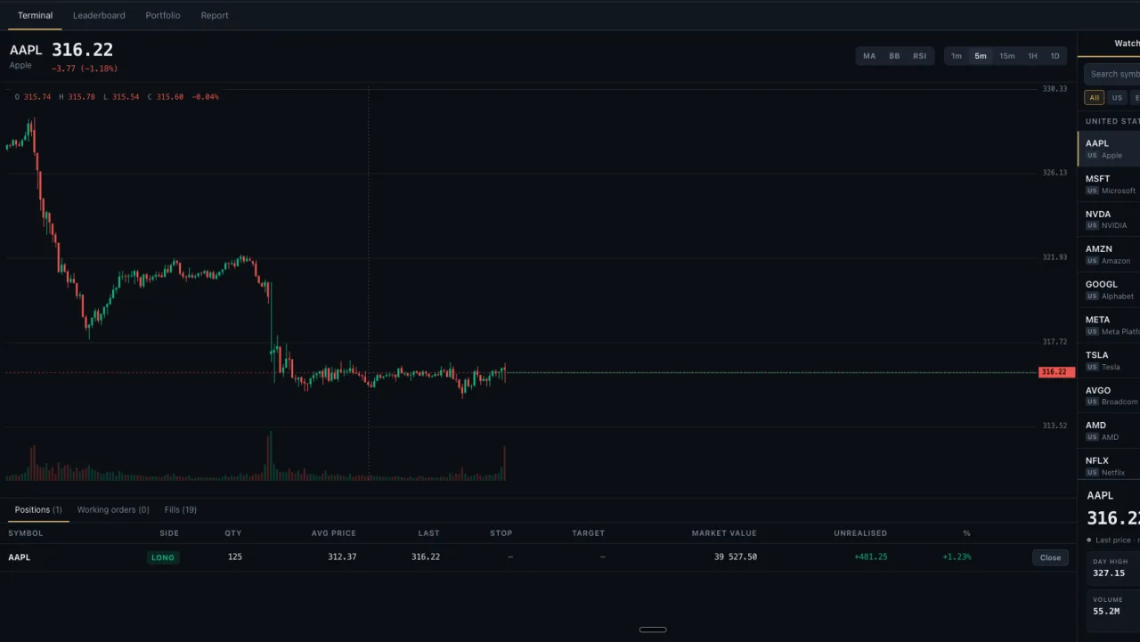Click the SYMBOL column header
Screen dimensions: 1140x642
click(26, 533)
